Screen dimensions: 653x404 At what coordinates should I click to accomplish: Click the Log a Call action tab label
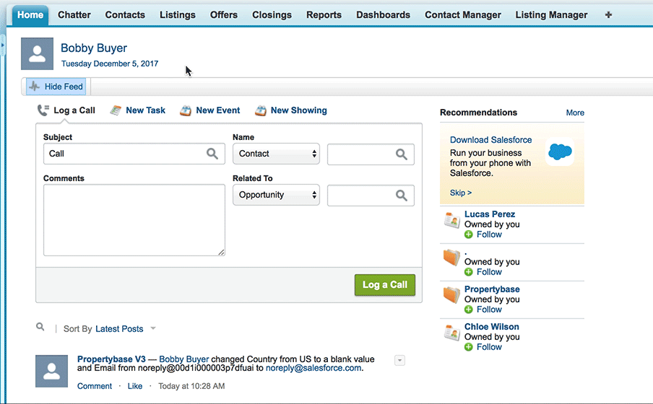pyautogui.click(x=74, y=110)
